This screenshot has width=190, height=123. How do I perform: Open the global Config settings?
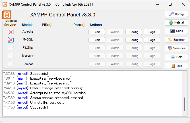(176, 14)
